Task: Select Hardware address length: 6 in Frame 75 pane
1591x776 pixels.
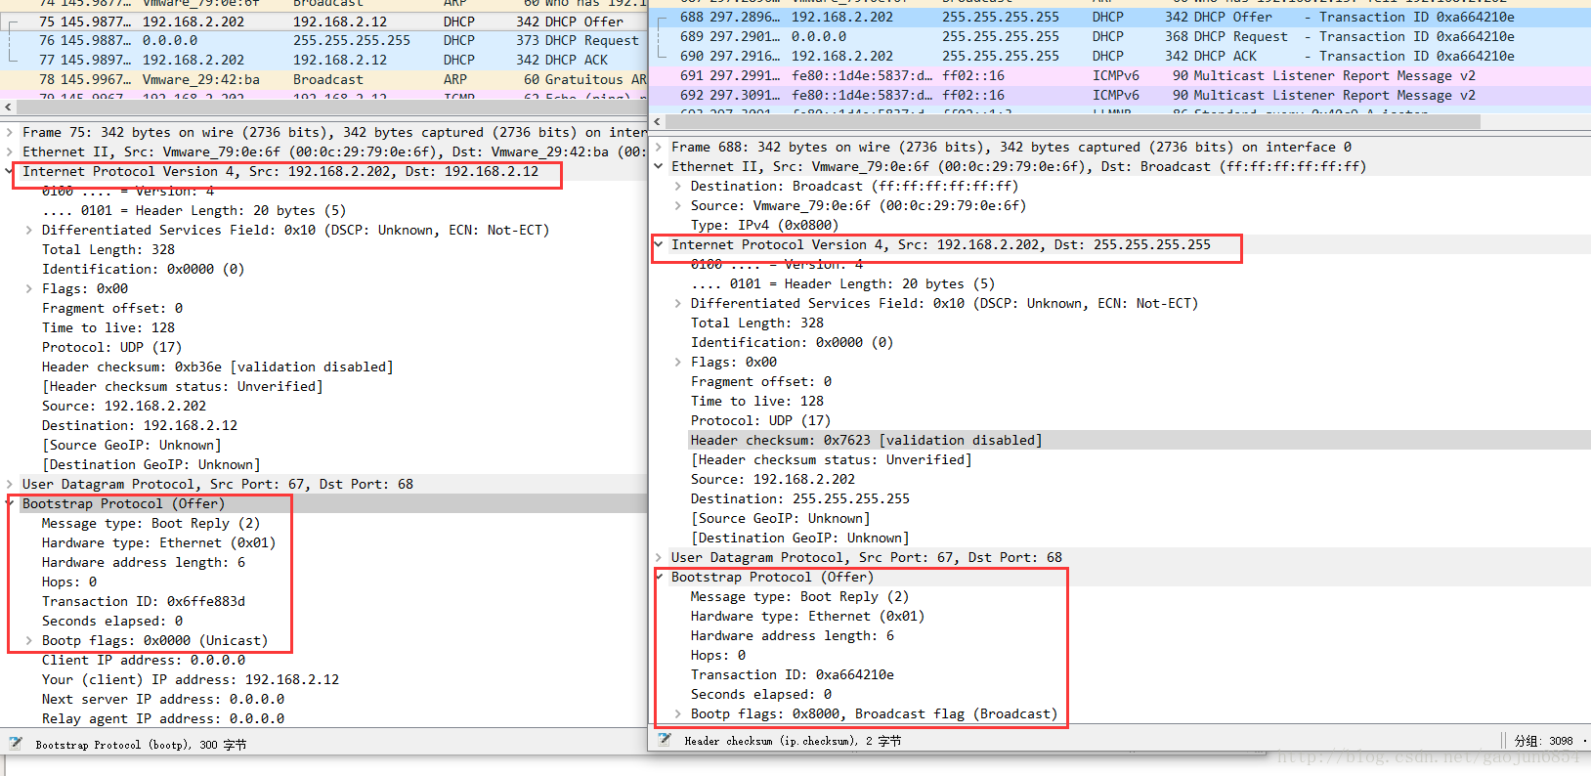Action: coord(143,562)
